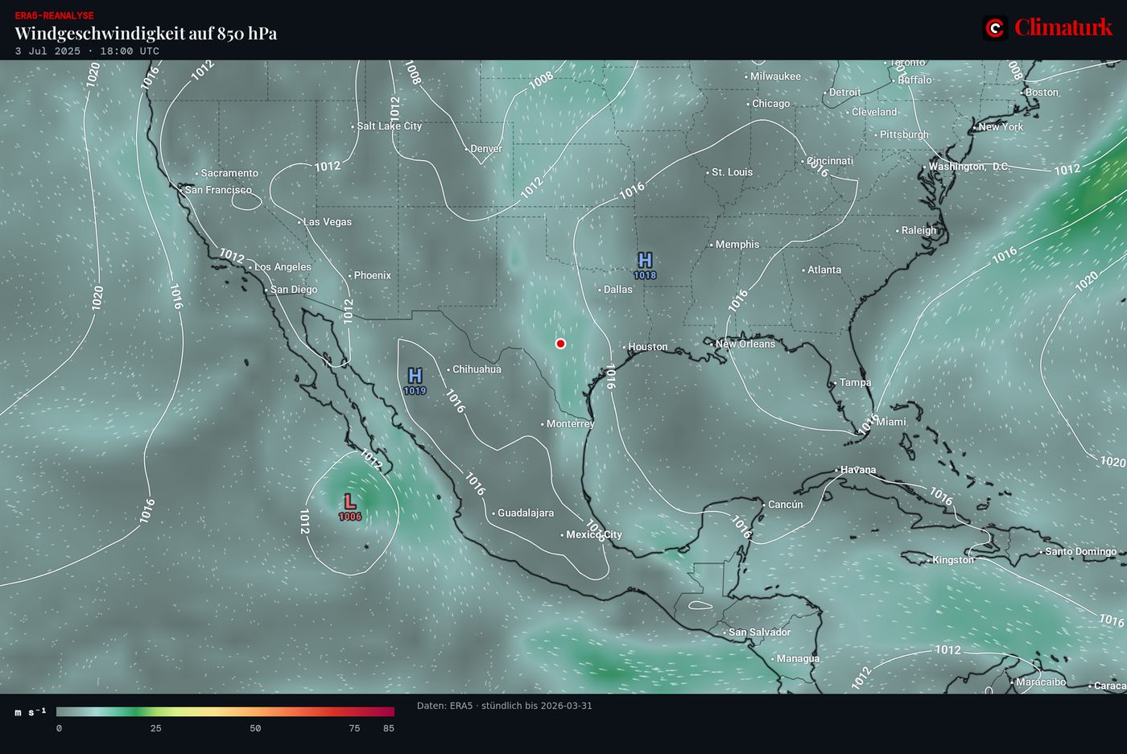Image resolution: width=1127 pixels, height=754 pixels.
Task: Click the legend value 50
Action: (255, 728)
